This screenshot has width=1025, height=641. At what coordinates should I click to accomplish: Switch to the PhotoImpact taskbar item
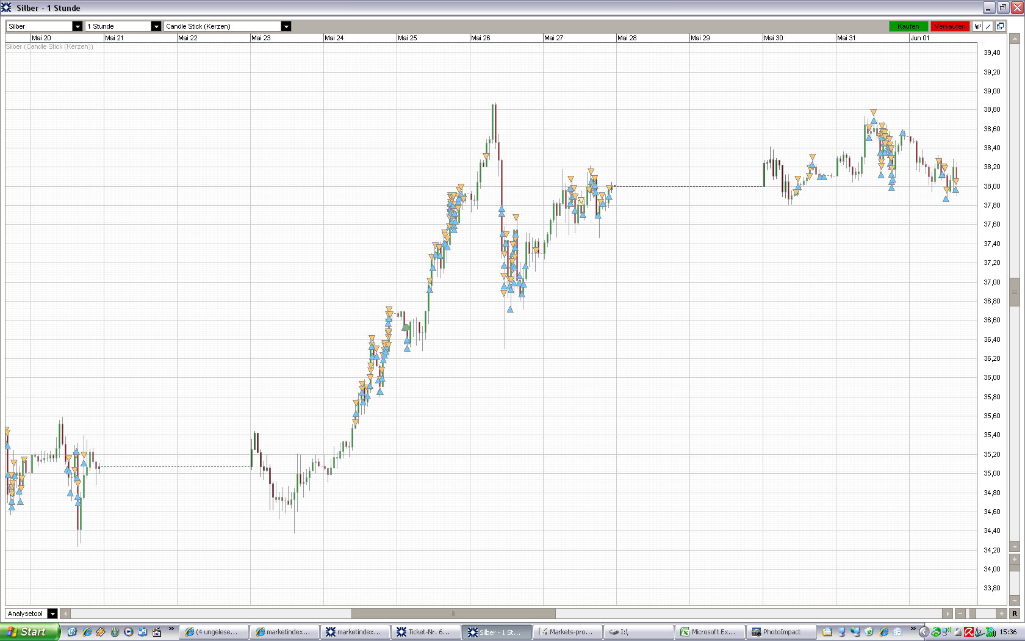[780, 632]
